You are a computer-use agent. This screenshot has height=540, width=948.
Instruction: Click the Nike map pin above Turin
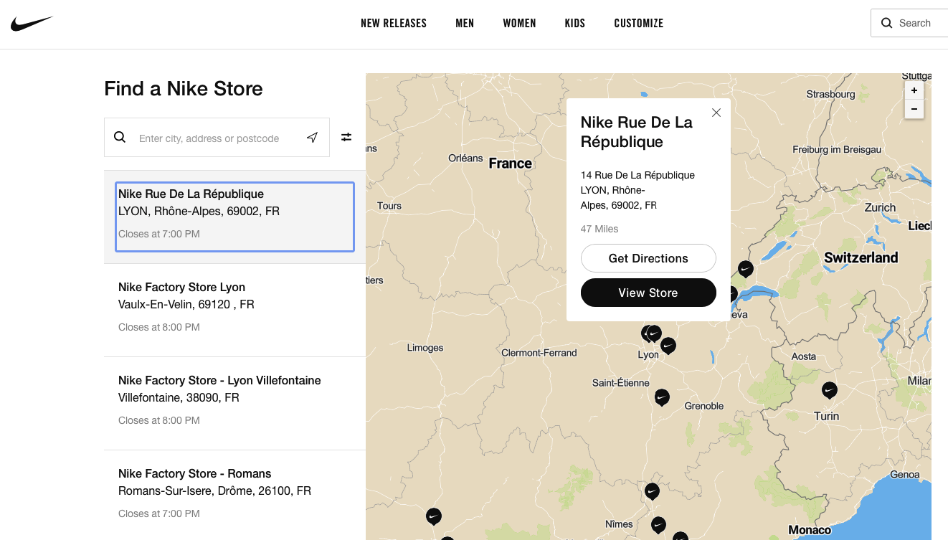830,391
